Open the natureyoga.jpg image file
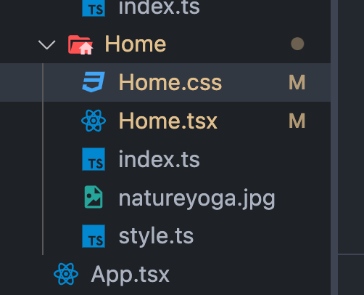This screenshot has width=364, height=295. pyautogui.click(x=197, y=199)
